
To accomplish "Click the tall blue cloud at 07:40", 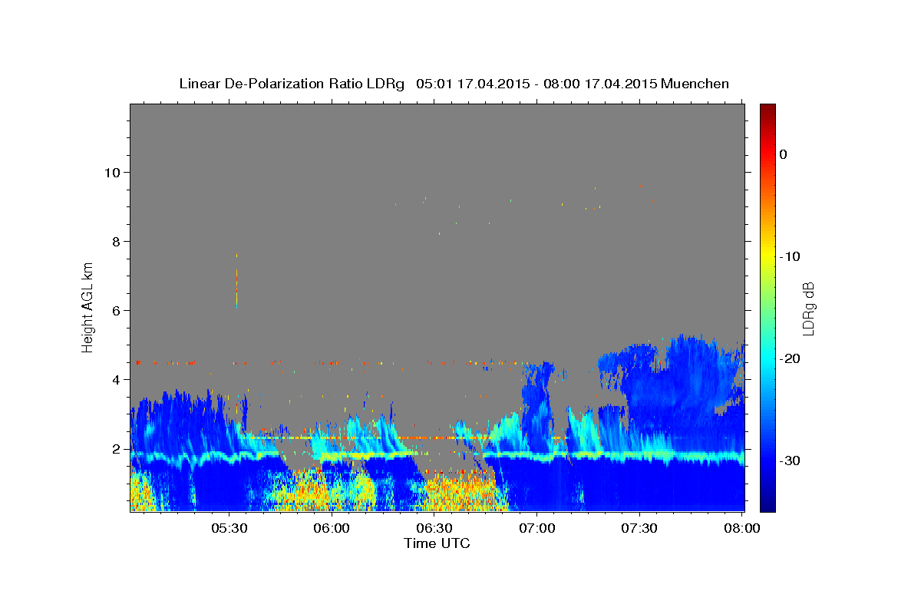I will coord(685,384).
